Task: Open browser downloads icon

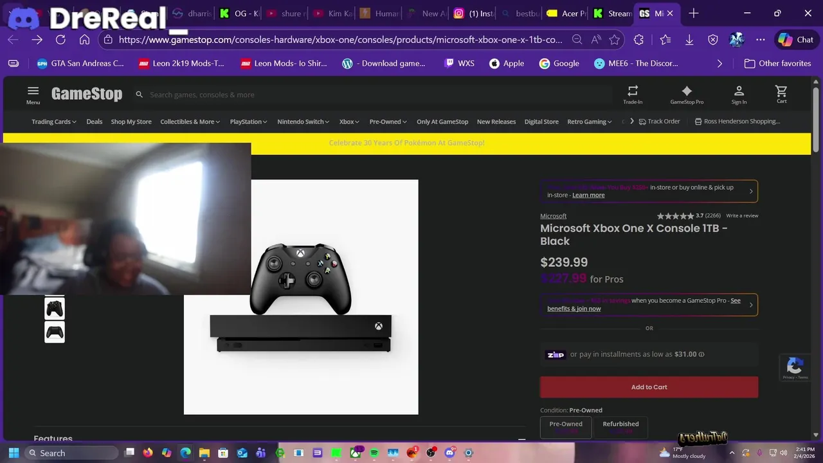Action: 689,40
